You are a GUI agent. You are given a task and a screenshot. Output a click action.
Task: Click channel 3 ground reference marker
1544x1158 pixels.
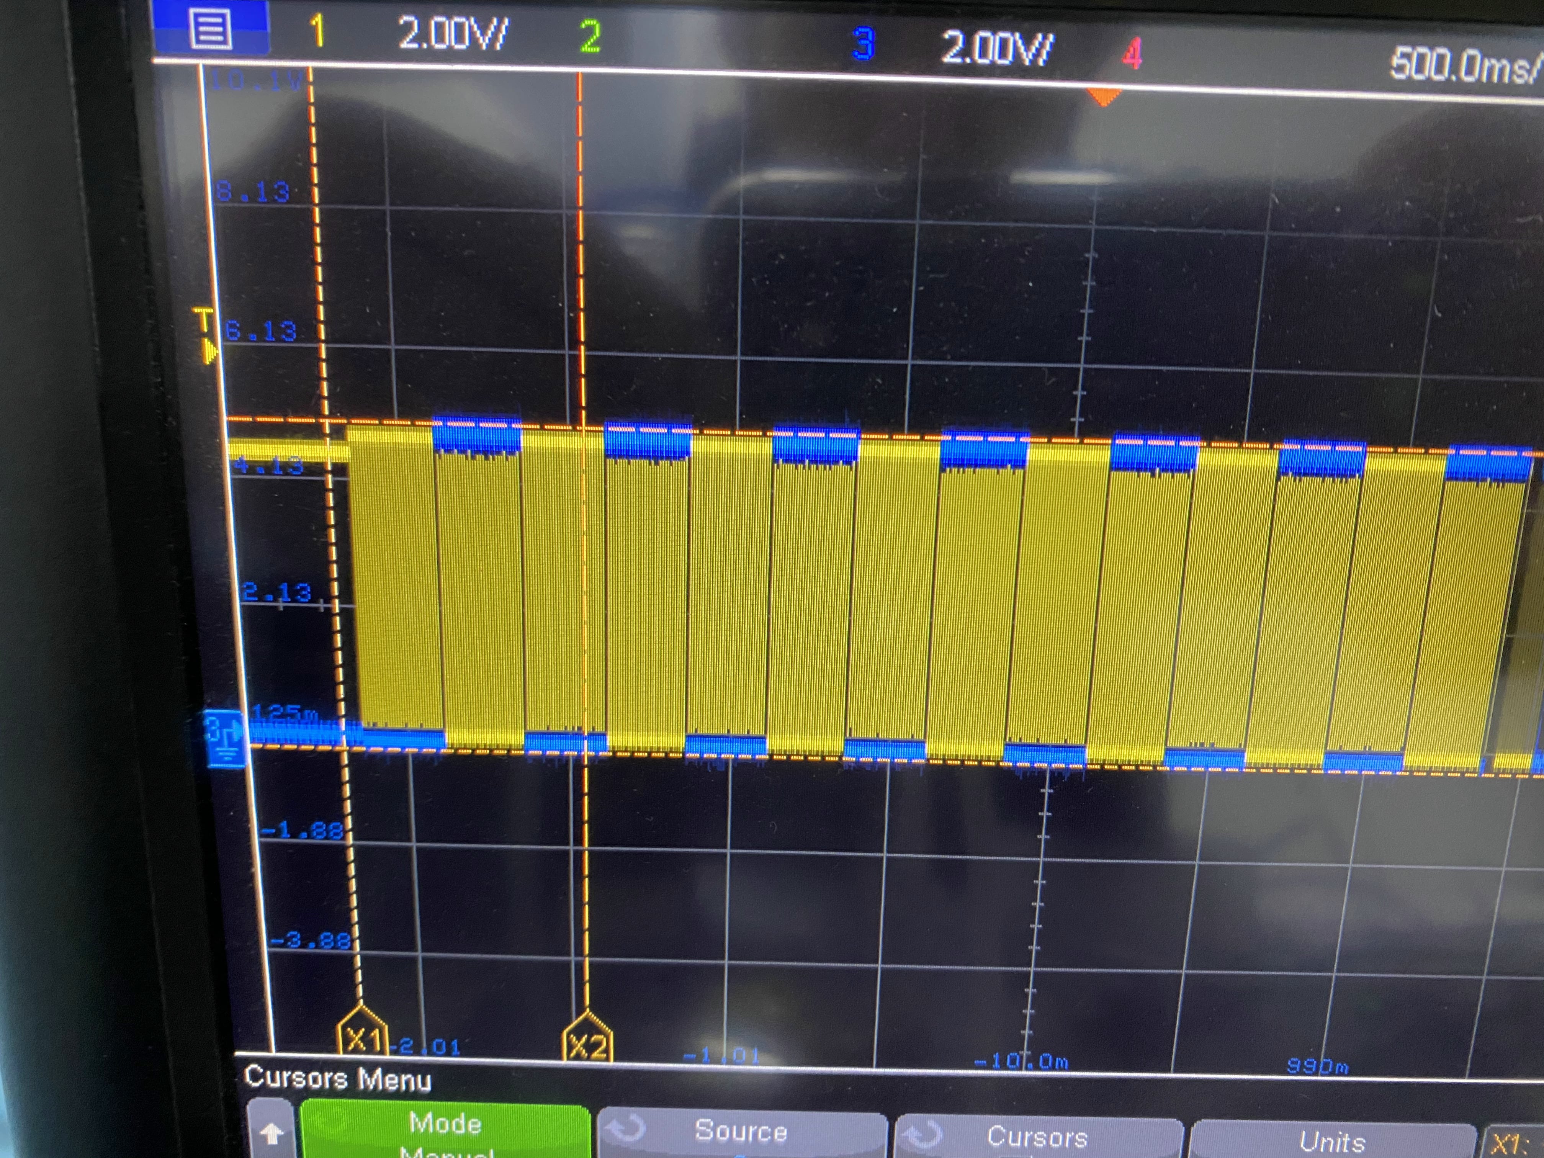[225, 739]
